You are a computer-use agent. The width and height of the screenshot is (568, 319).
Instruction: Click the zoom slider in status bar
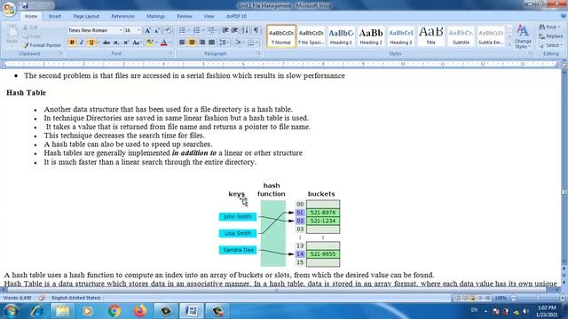pyautogui.click(x=538, y=298)
